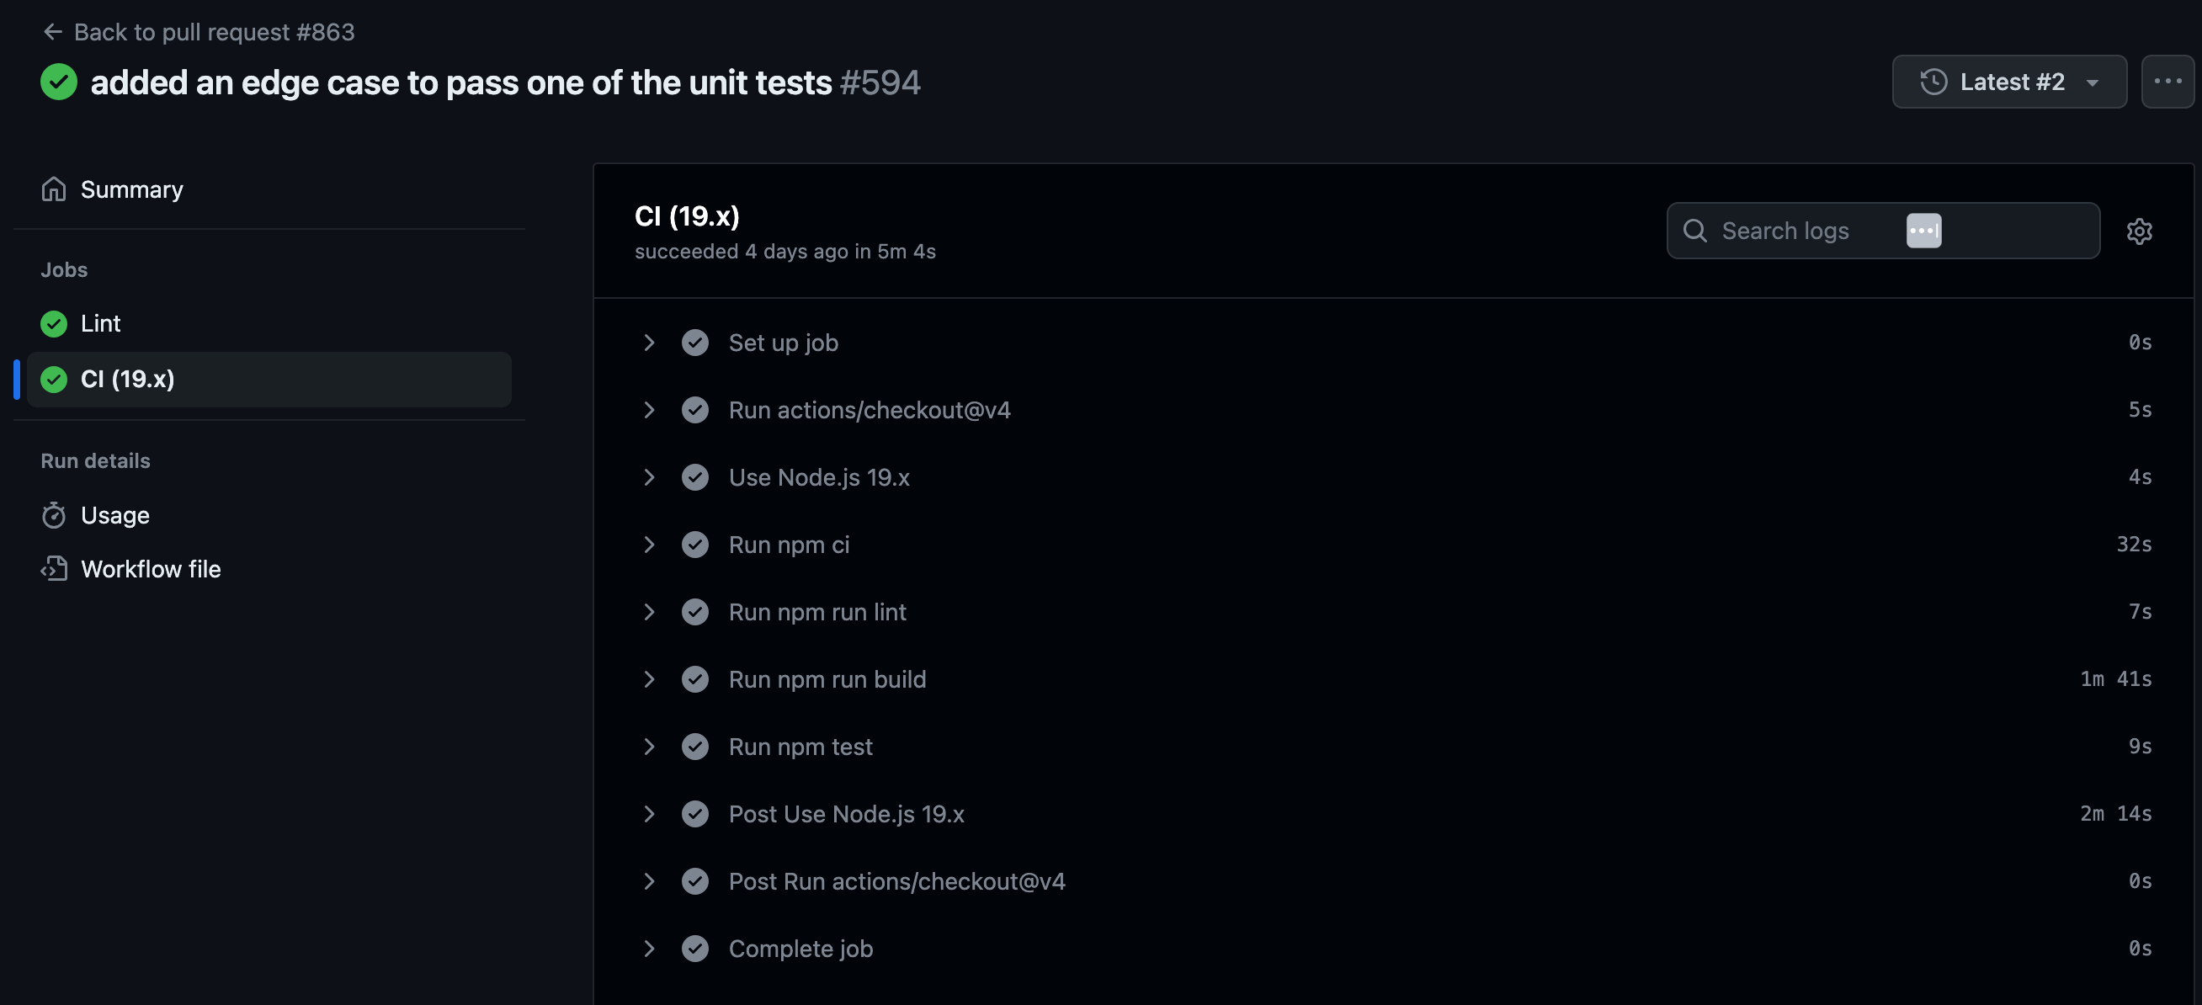Expand the Set up job step
The image size is (2202, 1005).
(649, 343)
